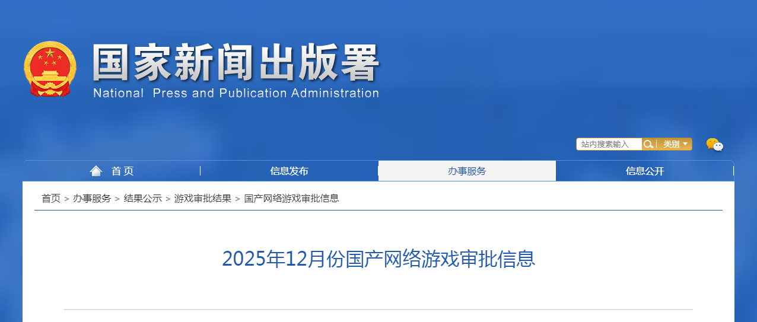Screen dimensions: 757x322
Task: Click breadcrumb link 游戏审批结果
Action: (203, 199)
